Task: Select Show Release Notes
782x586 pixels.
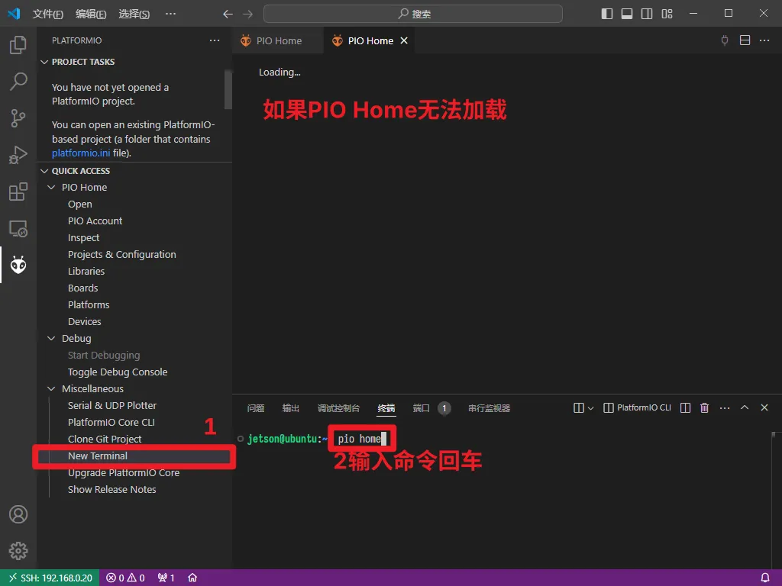Action: pos(111,489)
